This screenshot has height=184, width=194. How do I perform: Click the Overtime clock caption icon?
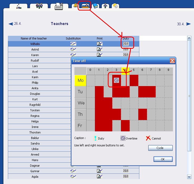(x=123, y=138)
